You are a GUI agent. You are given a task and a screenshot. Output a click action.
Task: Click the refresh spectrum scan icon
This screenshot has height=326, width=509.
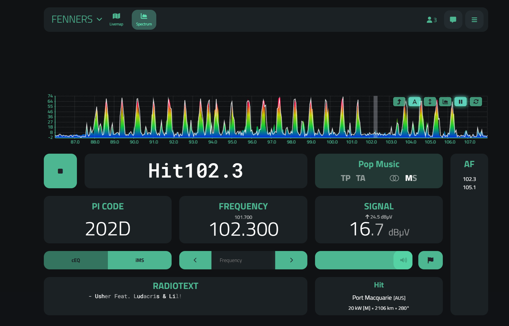click(476, 102)
